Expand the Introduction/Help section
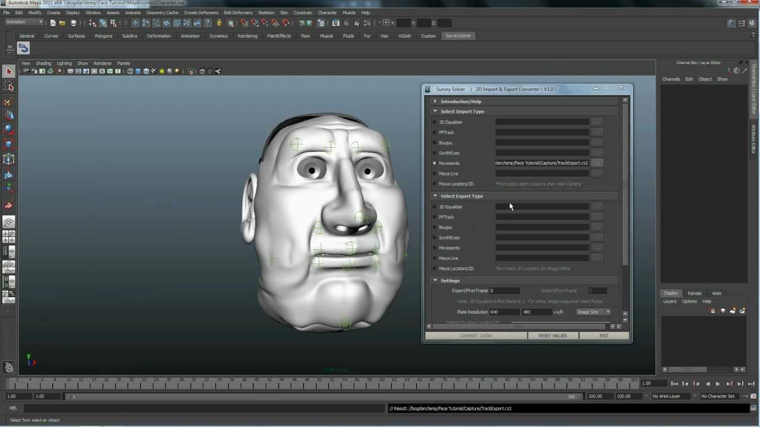The width and height of the screenshot is (760, 427). pos(435,101)
